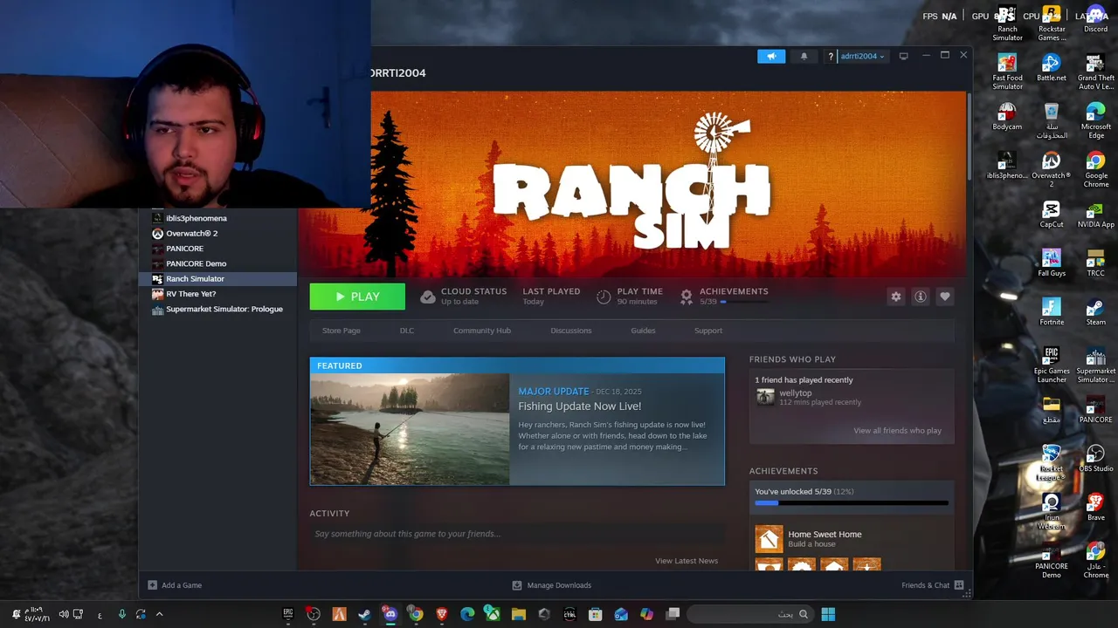The image size is (1118, 628).
Task: Show game info via the info icon
Action: [921, 297]
